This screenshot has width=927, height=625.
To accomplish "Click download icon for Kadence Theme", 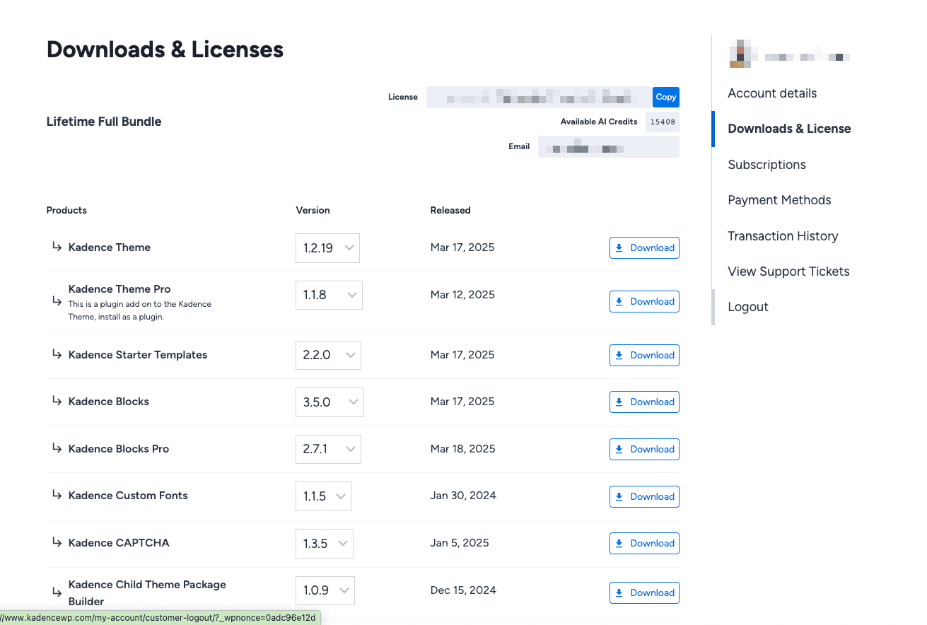I will [619, 248].
